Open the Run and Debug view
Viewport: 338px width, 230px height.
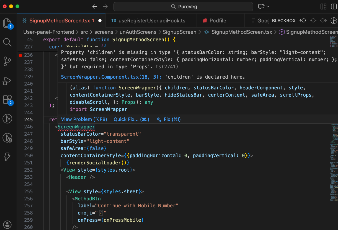click(7, 81)
